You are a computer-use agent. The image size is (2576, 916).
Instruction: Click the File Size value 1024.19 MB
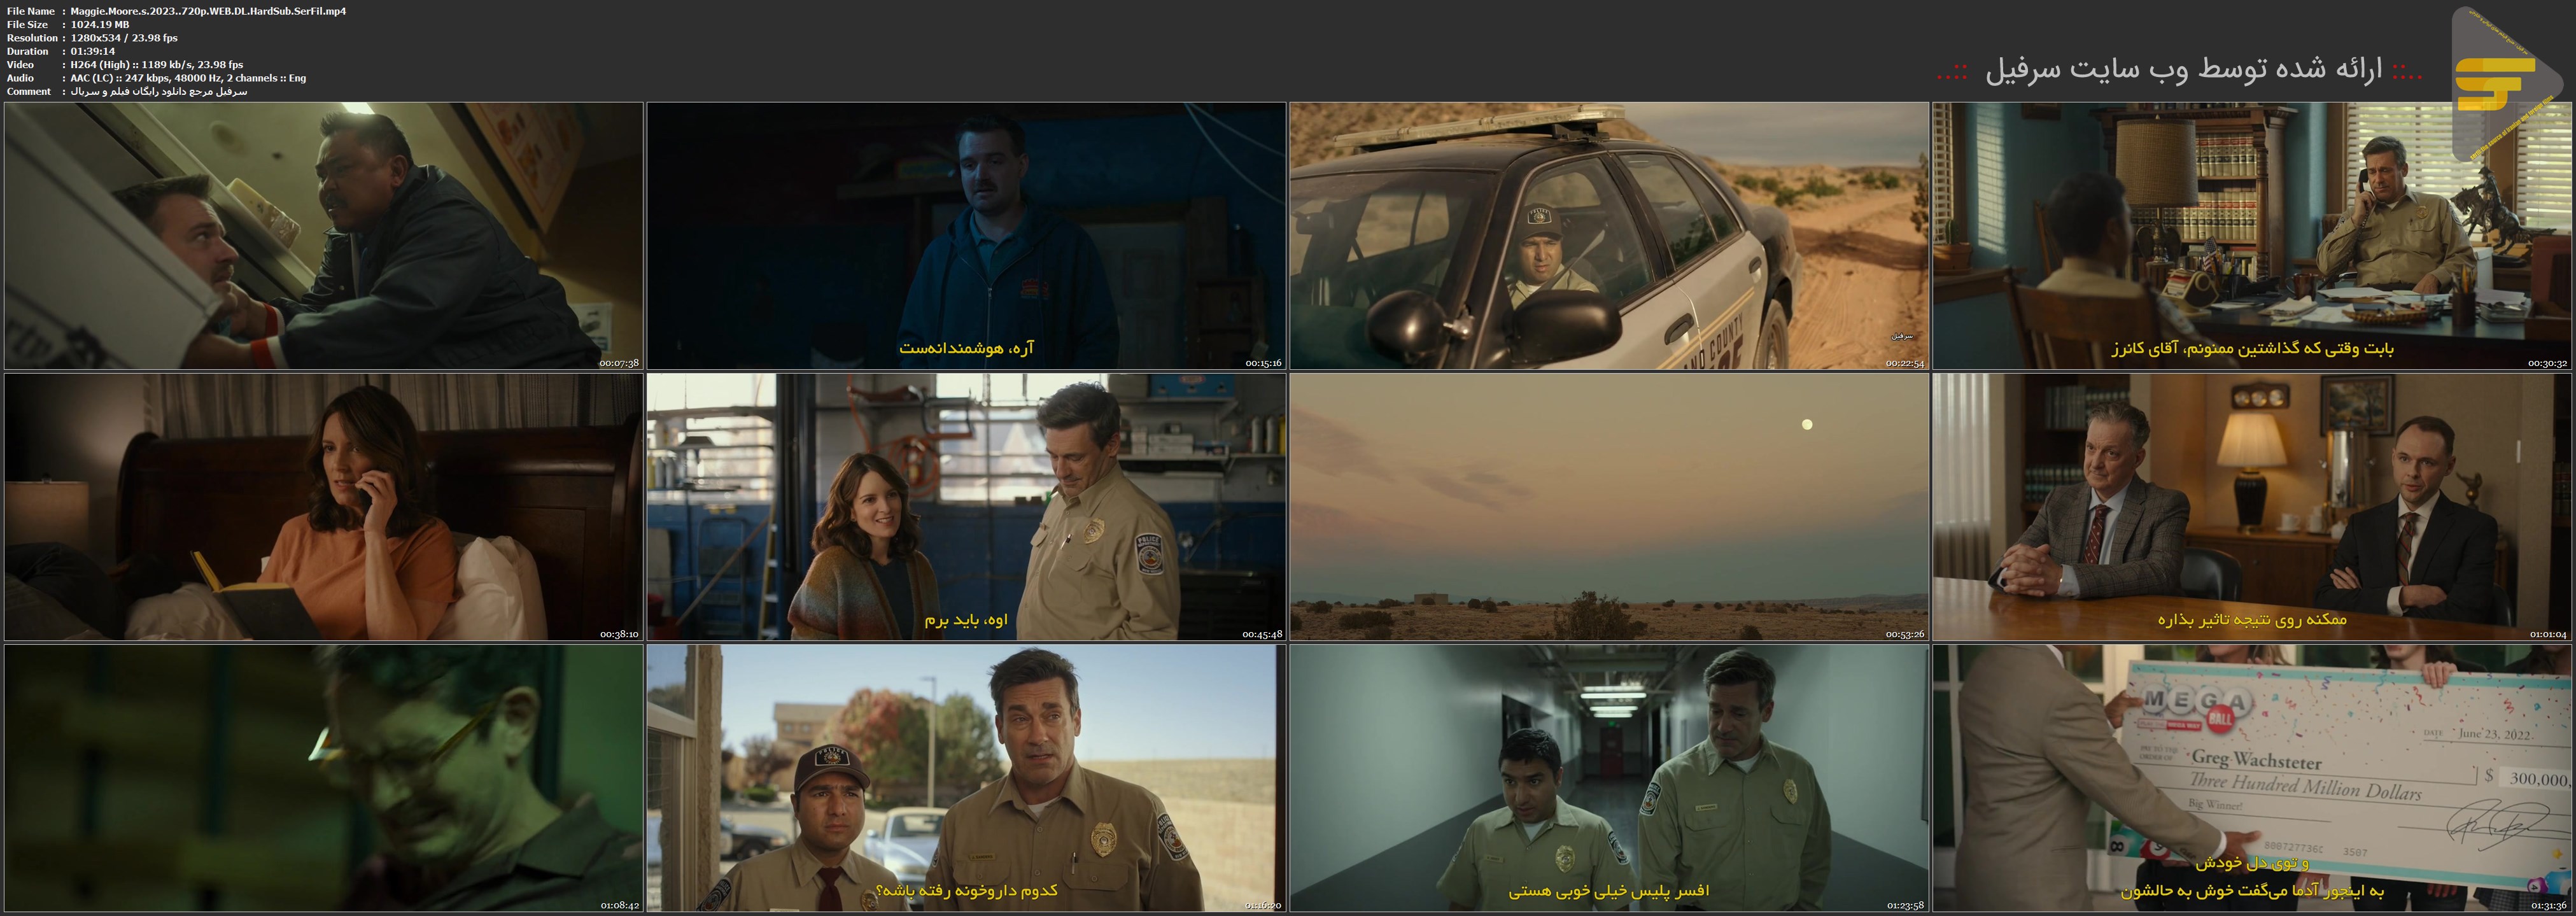click(100, 24)
